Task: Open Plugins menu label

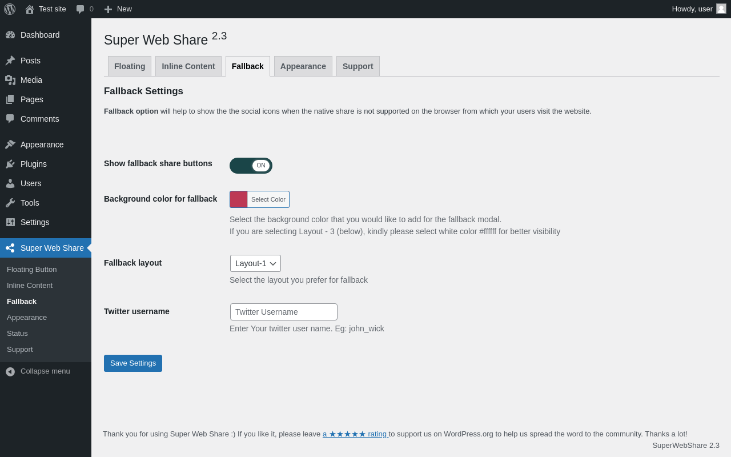Action: (34, 164)
